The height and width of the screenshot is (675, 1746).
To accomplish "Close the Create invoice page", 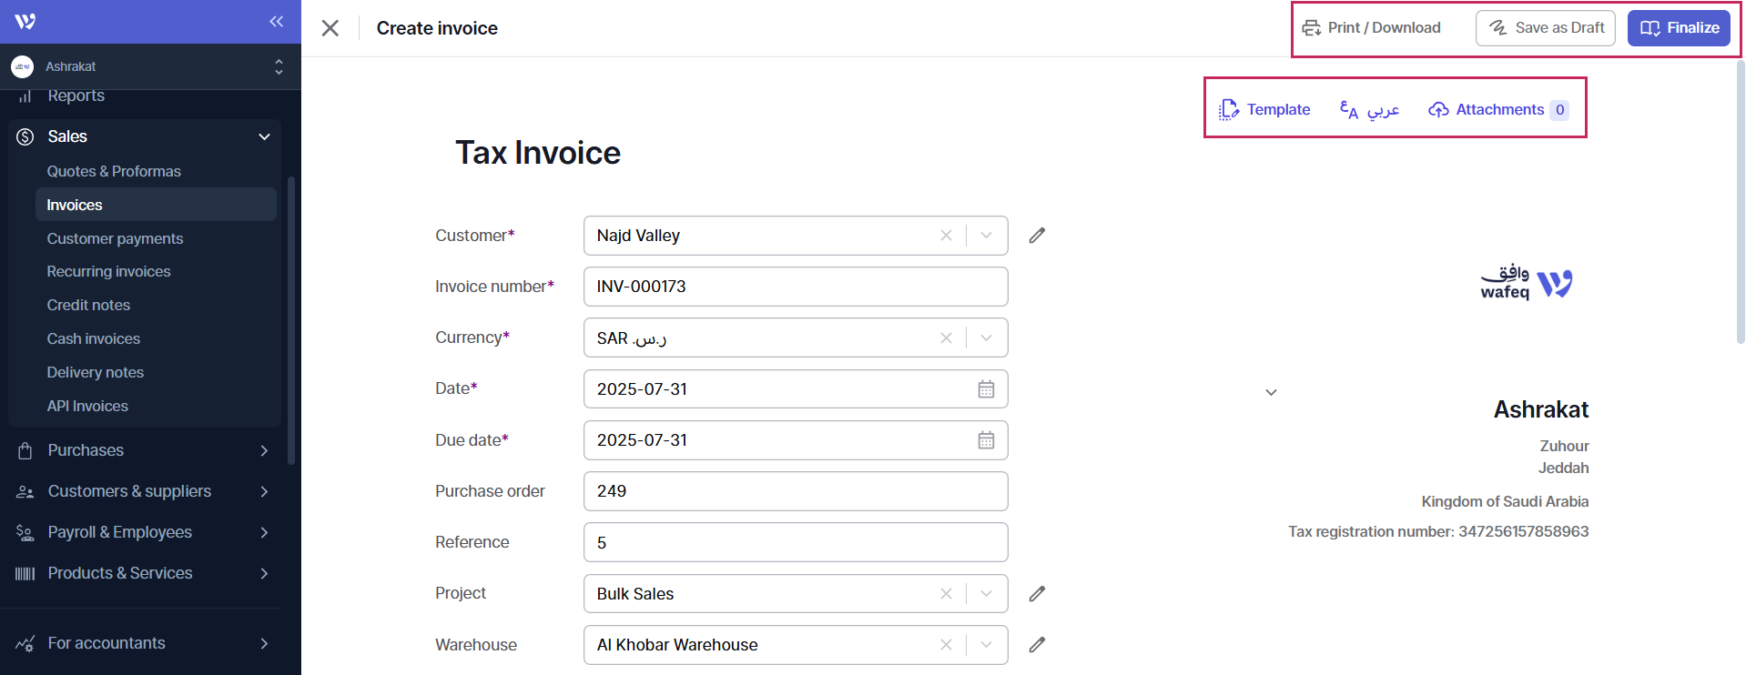I will 330,28.
